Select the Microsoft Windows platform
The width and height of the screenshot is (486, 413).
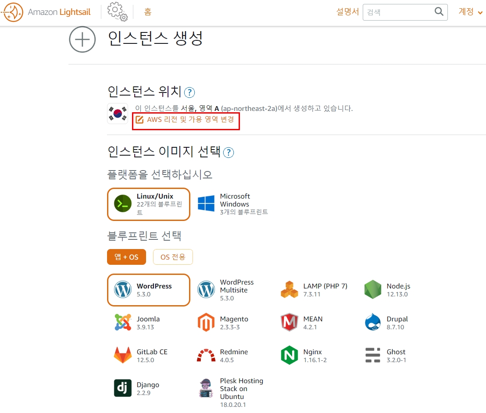click(x=232, y=204)
